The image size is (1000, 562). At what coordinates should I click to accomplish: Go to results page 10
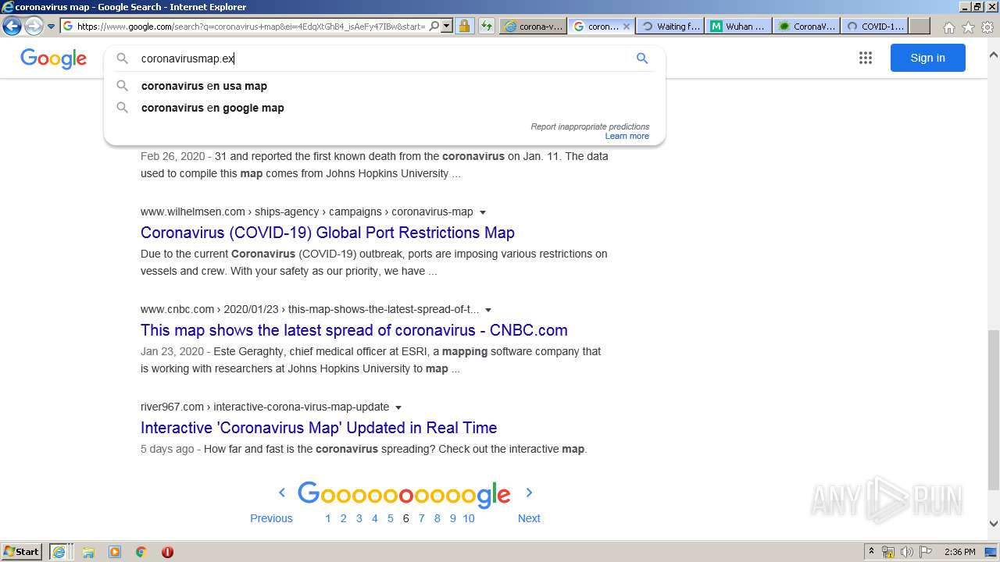(x=469, y=518)
